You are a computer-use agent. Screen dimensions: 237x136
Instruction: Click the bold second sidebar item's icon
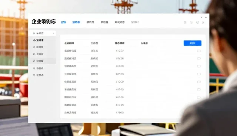[x=34, y=40]
